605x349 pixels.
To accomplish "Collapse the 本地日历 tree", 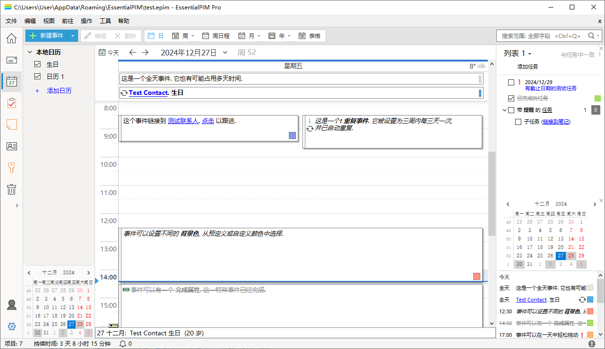I will pos(30,52).
